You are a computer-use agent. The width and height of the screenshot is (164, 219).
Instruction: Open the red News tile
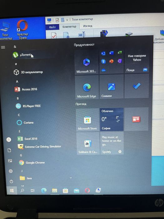[x=136, y=119]
